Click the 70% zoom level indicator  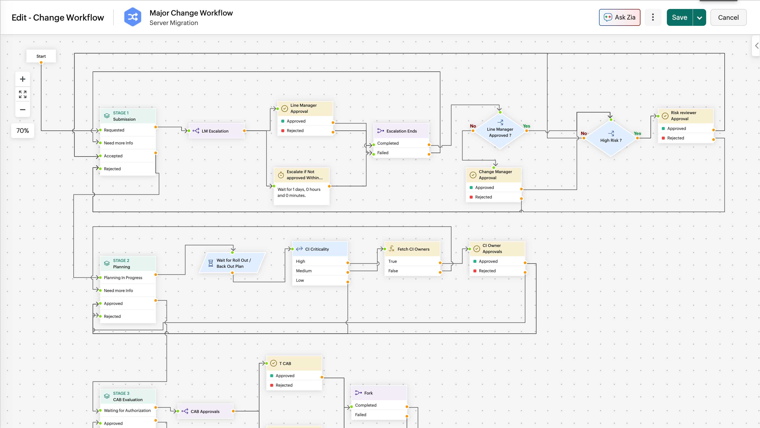[x=22, y=130]
